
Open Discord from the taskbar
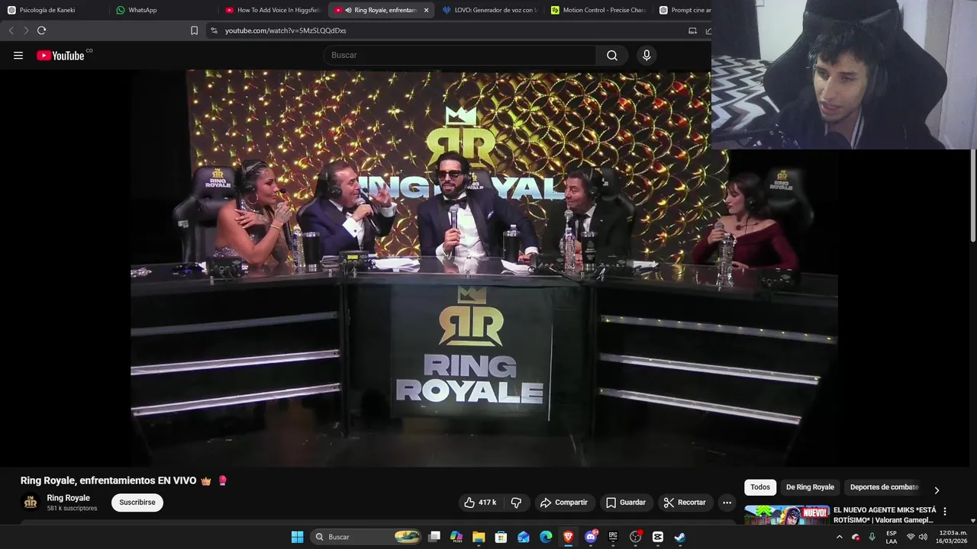[x=591, y=537]
